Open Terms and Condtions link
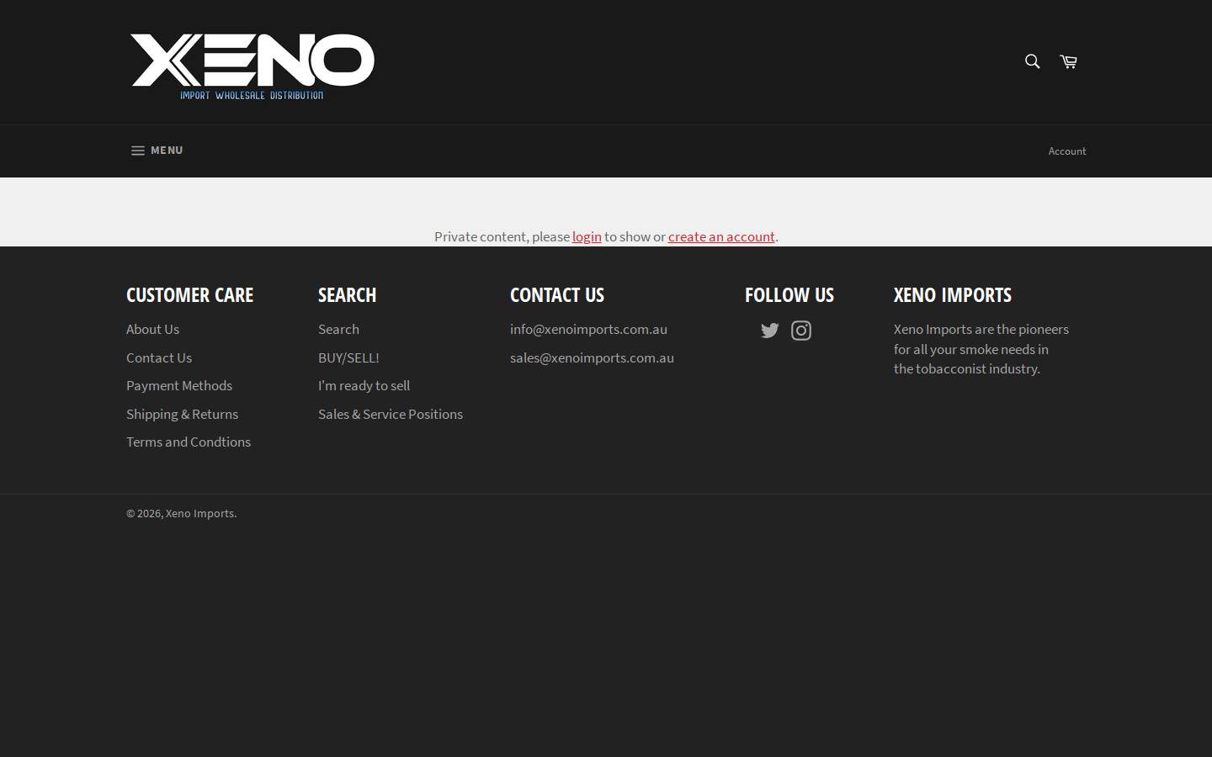This screenshot has width=1212, height=757. pyautogui.click(x=189, y=442)
